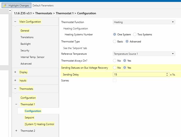This screenshot has width=181, height=137.
Task: Click the tree panel scroll up arrow
Action: pyautogui.click(x=10, y=11)
